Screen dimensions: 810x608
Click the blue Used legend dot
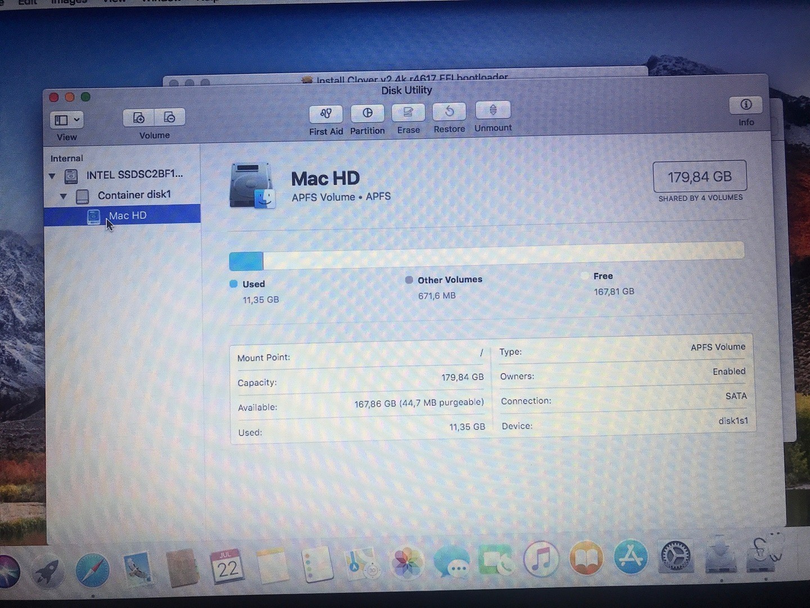point(233,284)
